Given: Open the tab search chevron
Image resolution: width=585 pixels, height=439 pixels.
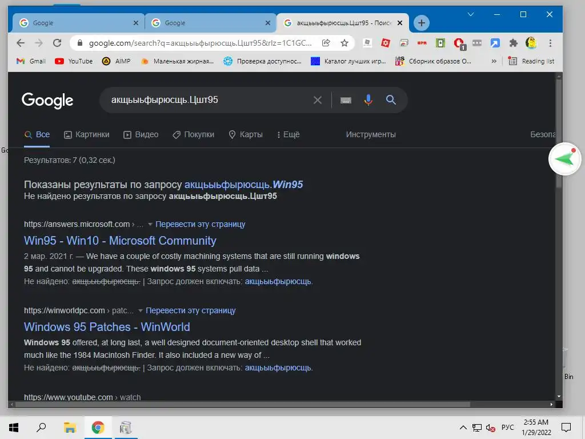Looking at the screenshot, I should tap(471, 14).
